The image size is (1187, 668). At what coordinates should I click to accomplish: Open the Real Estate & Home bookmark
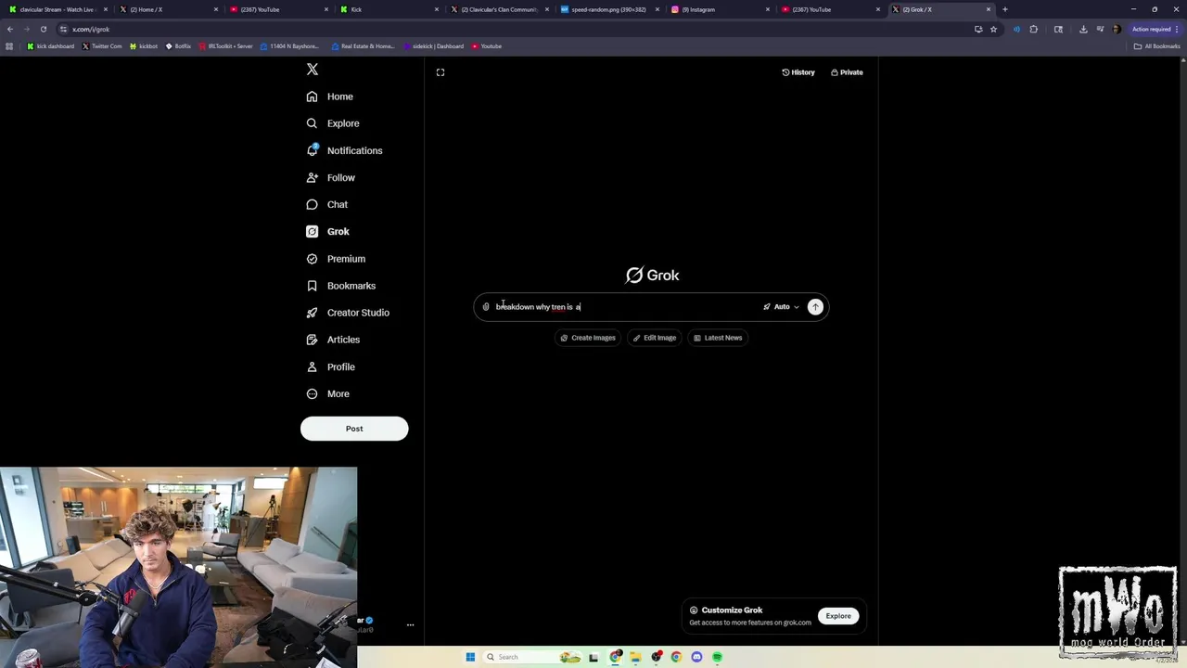tap(363, 46)
